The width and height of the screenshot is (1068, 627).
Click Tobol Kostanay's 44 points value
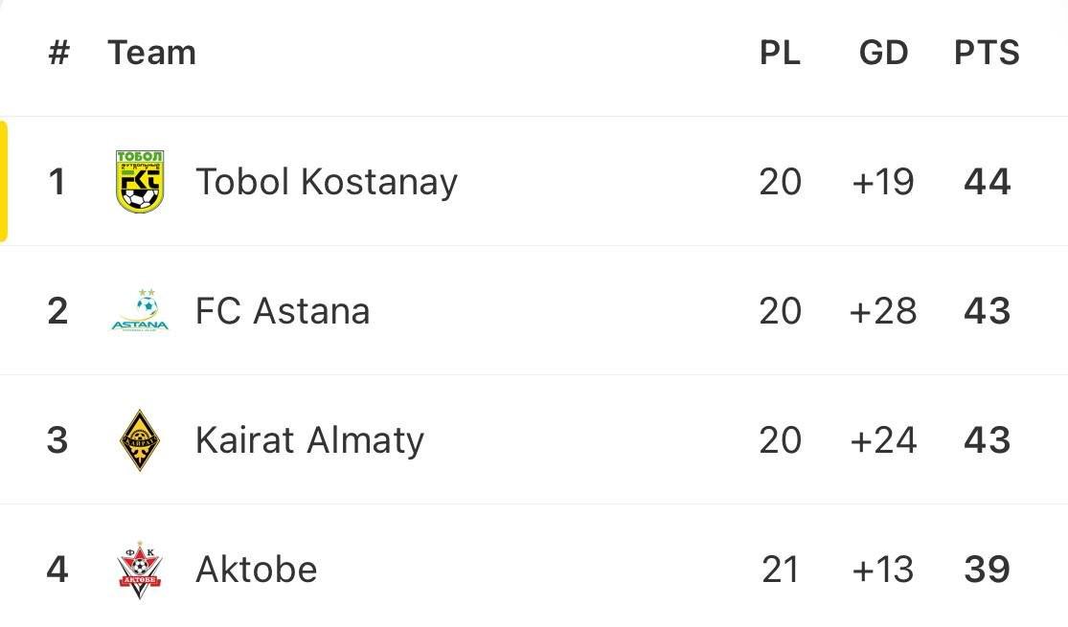tap(987, 181)
